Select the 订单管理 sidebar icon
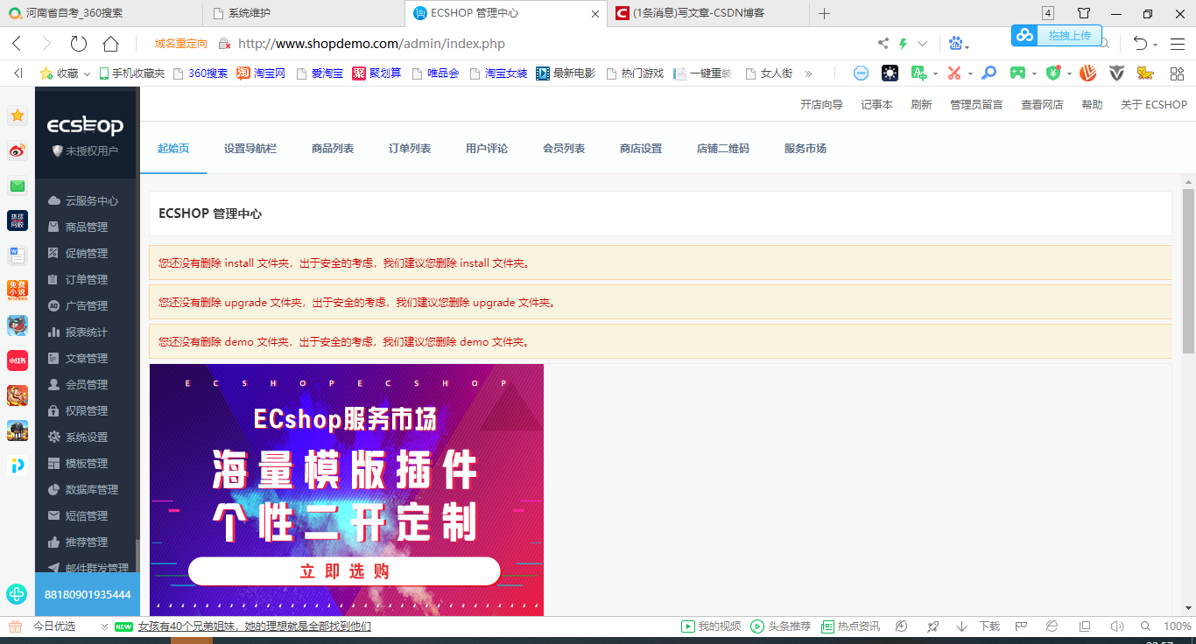The height and width of the screenshot is (644, 1196). pos(54,279)
